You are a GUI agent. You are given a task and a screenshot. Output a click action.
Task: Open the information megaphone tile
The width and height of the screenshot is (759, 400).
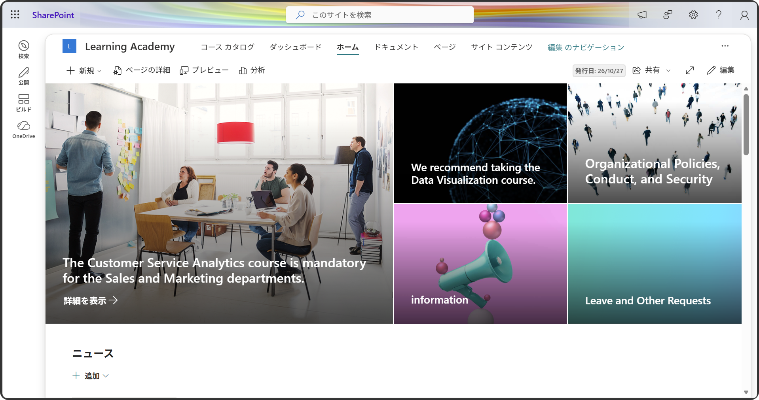(480, 264)
